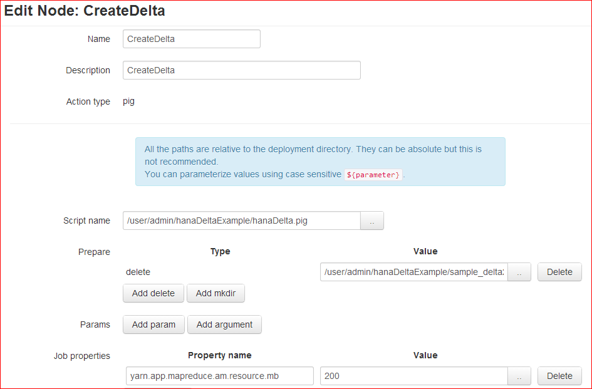This screenshot has height=389, width=592.
Task: Click the Prepare Value column header
Action: tap(425, 252)
